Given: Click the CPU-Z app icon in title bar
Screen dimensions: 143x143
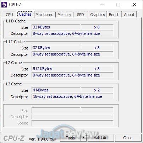Looking at the screenshot, I should [4, 5].
